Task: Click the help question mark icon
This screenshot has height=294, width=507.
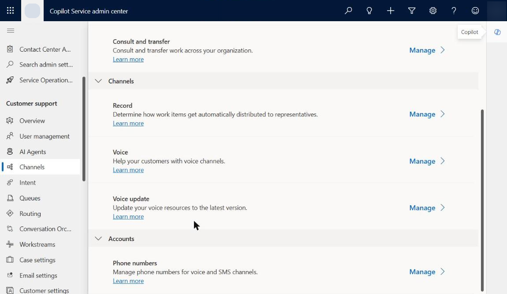Action: click(x=454, y=11)
